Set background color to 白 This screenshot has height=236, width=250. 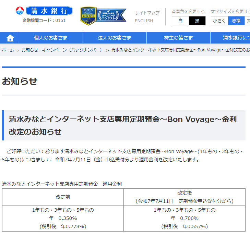tap(180, 21)
